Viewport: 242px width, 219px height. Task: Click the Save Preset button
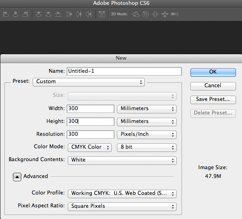tap(213, 99)
